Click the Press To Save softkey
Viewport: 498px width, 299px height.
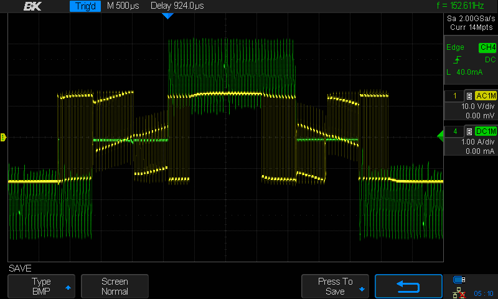tap(335, 287)
